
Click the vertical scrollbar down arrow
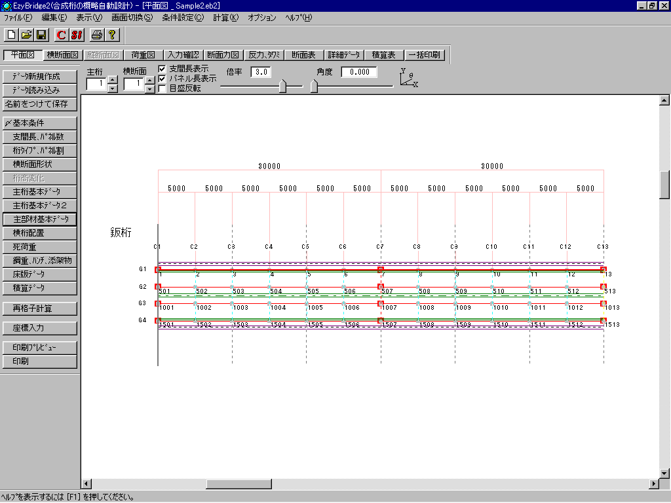tap(664, 474)
